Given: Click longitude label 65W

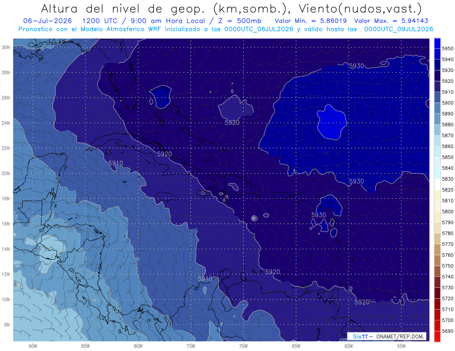Looking at the screenshot, I should tap(296, 346).
